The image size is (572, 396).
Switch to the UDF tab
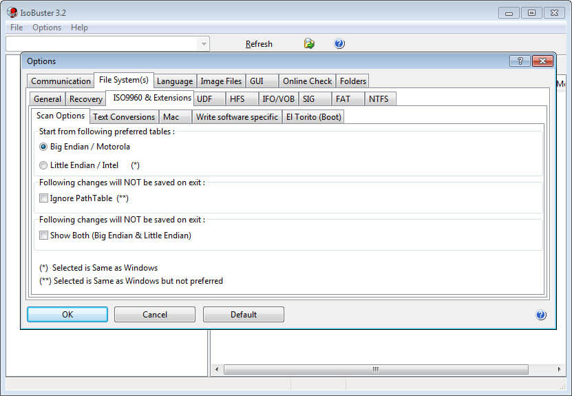pyautogui.click(x=209, y=99)
